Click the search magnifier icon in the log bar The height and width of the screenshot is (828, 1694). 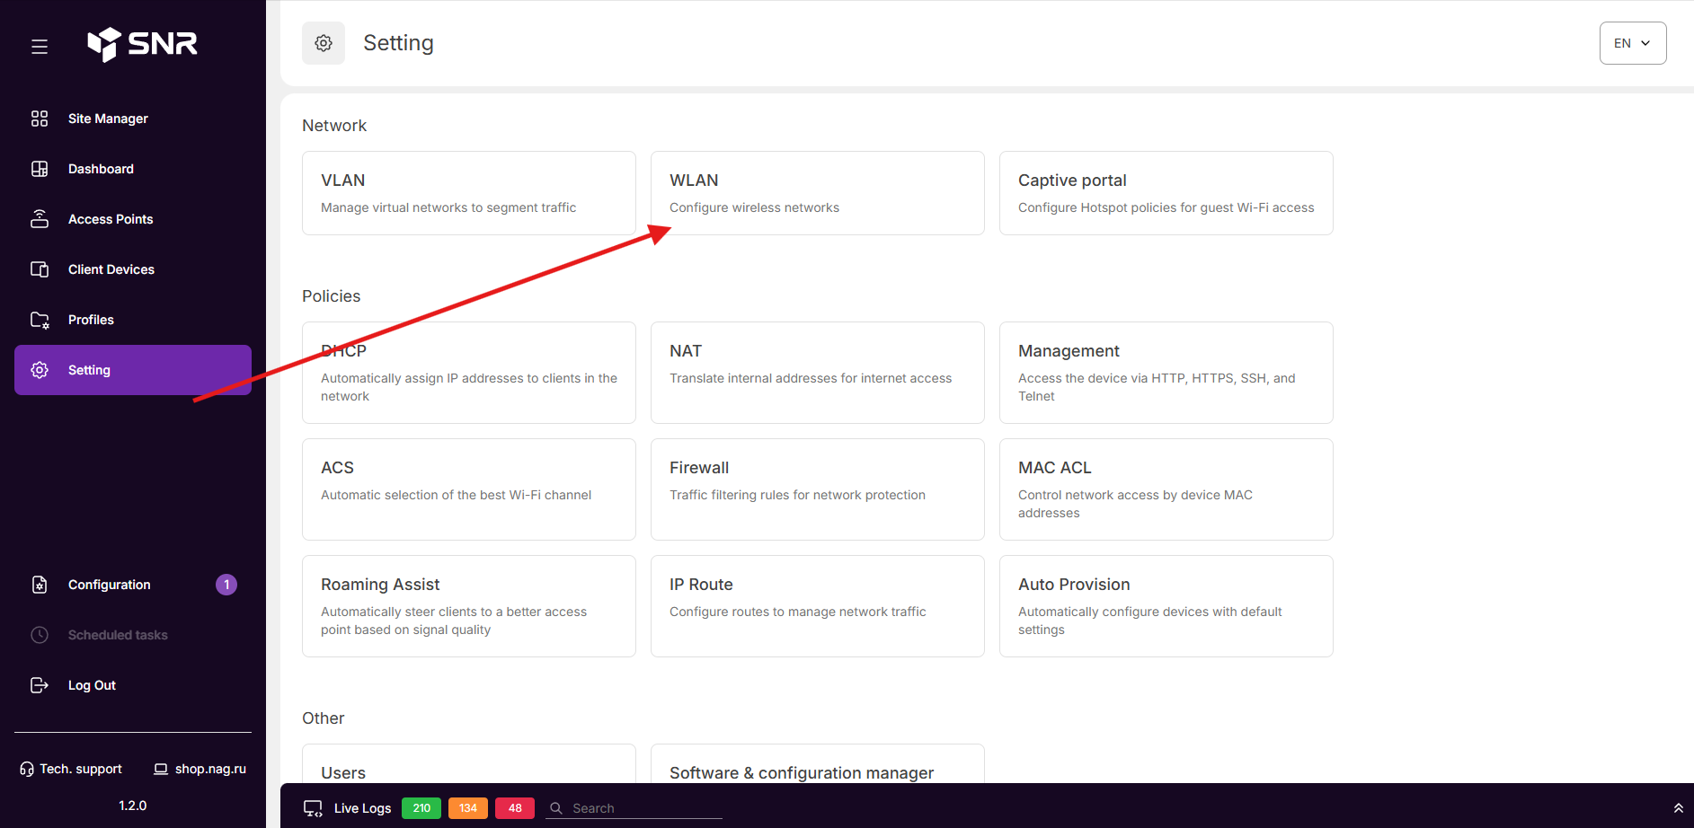point(556,808)
